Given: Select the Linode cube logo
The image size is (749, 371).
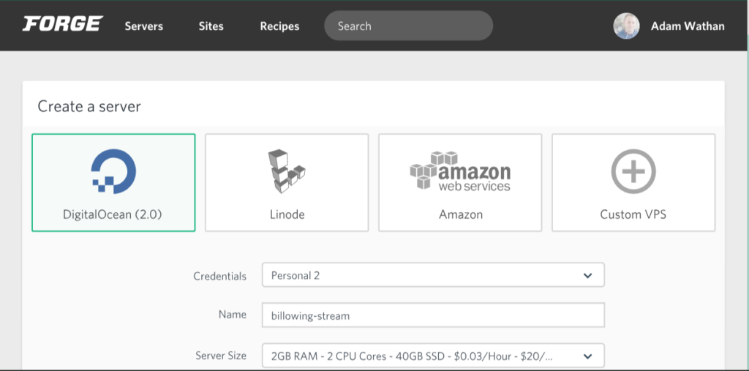Looking at the screenshot, I should (x=287, y=171).
